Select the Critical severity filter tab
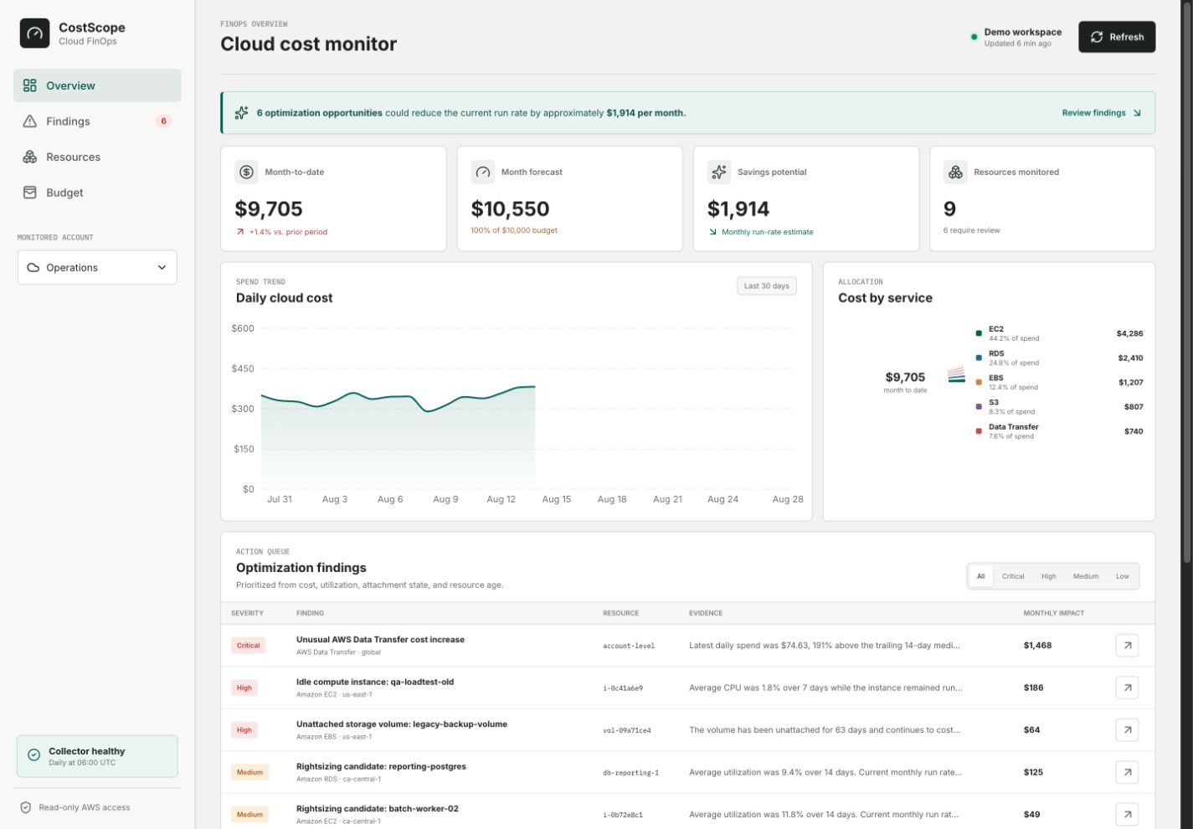The height and width of the screenshot is (829, 1193). tap(1013, 576)
